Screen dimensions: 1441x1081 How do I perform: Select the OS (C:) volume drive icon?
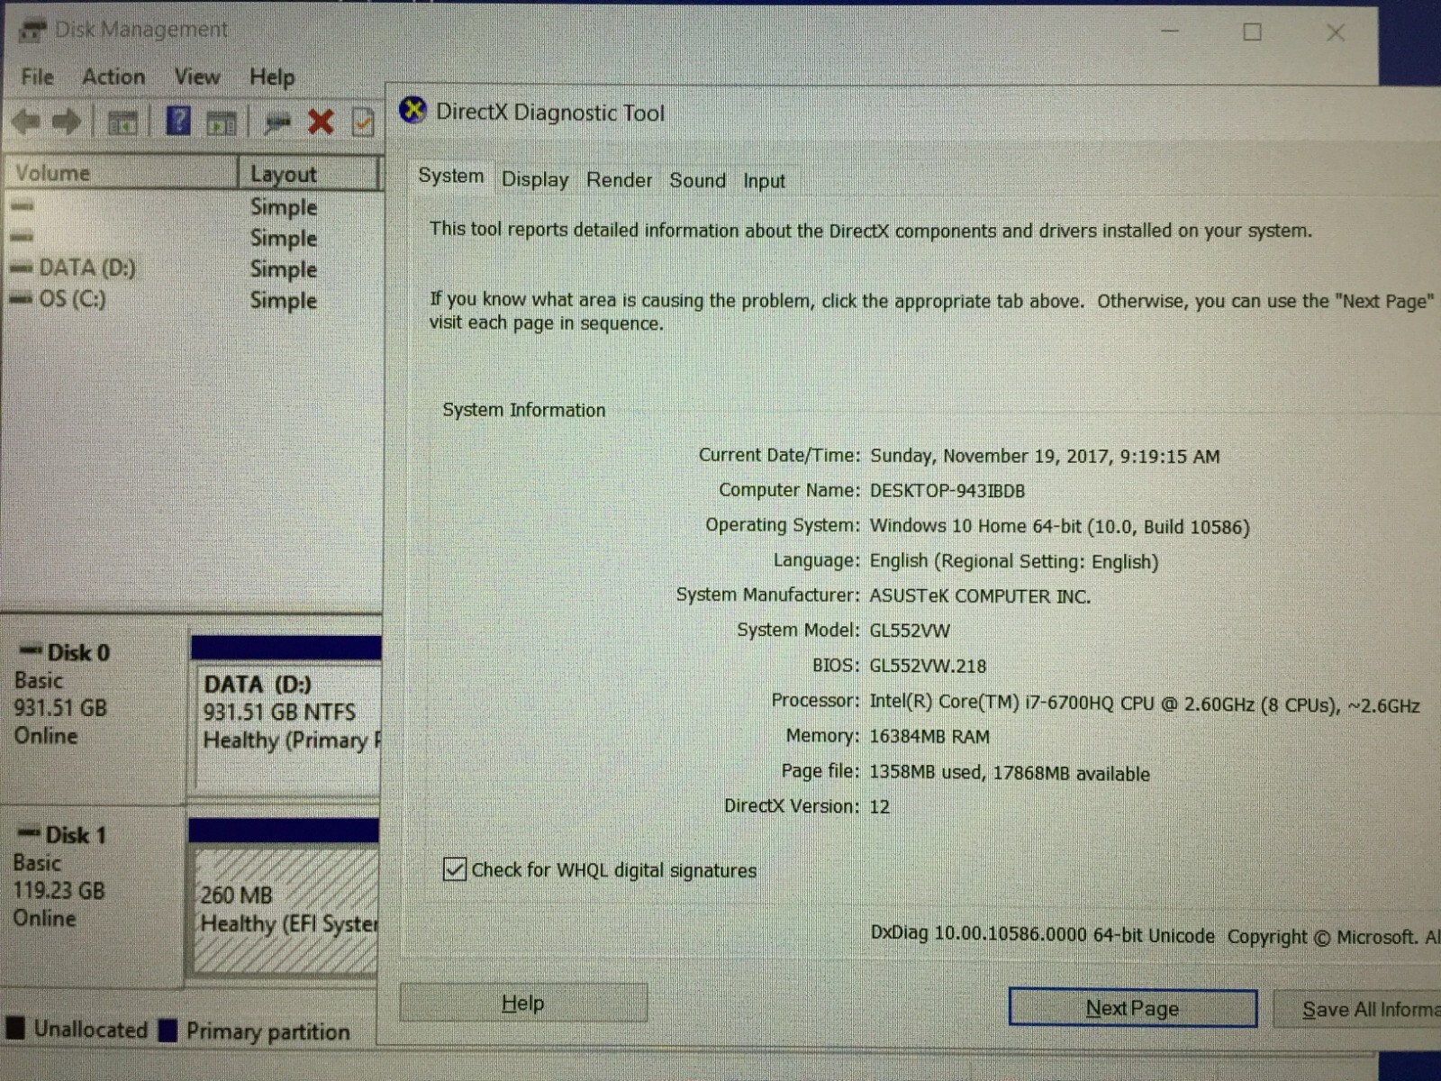coord(22,299)
